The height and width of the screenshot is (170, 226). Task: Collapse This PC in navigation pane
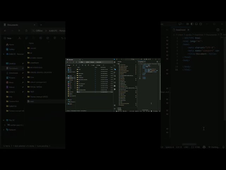pyautogui.click(x=67, y=100)
